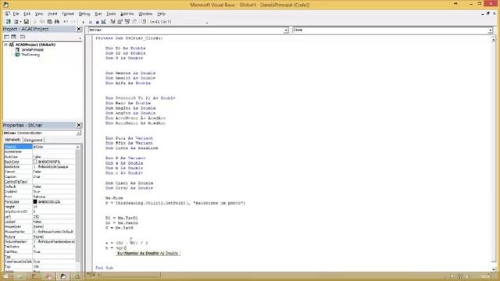The width and height of the screenshot is (500, 281).
Task: Click the Locked property value False
Action: coord(54,222)
